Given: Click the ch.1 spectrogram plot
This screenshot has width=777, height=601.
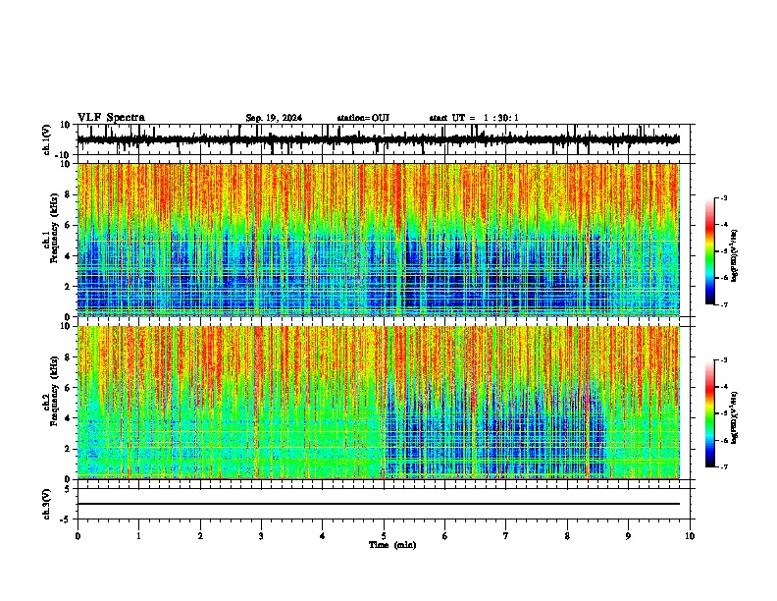Looking at the screenshot, I should 378,240.
